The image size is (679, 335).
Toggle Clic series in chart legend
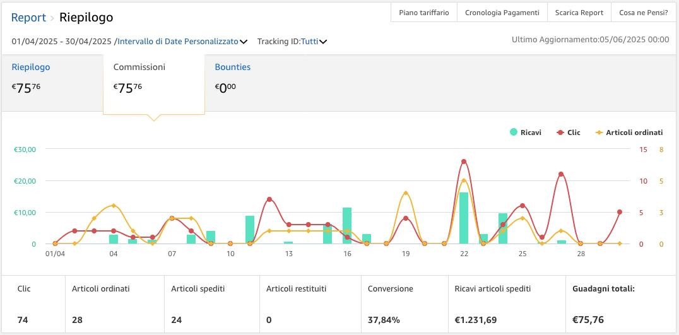pyautogui.click(x=573, y=132)
